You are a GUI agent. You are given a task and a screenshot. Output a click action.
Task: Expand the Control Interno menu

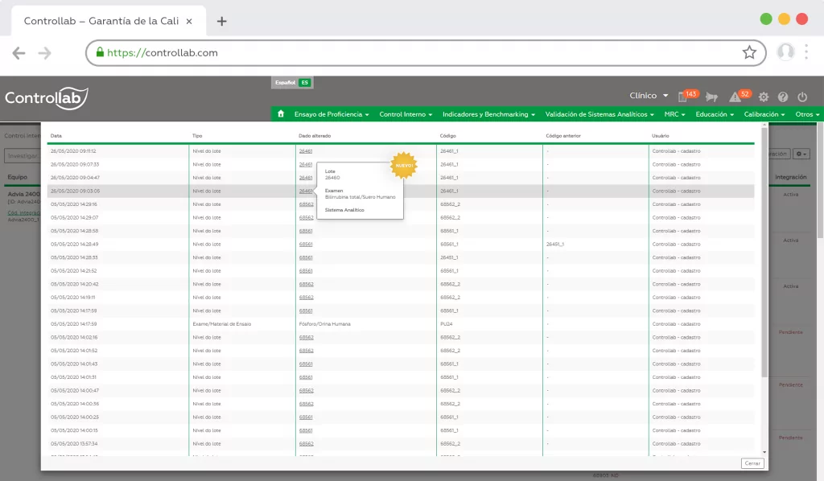pyautogui.click(x=406, y=114)
